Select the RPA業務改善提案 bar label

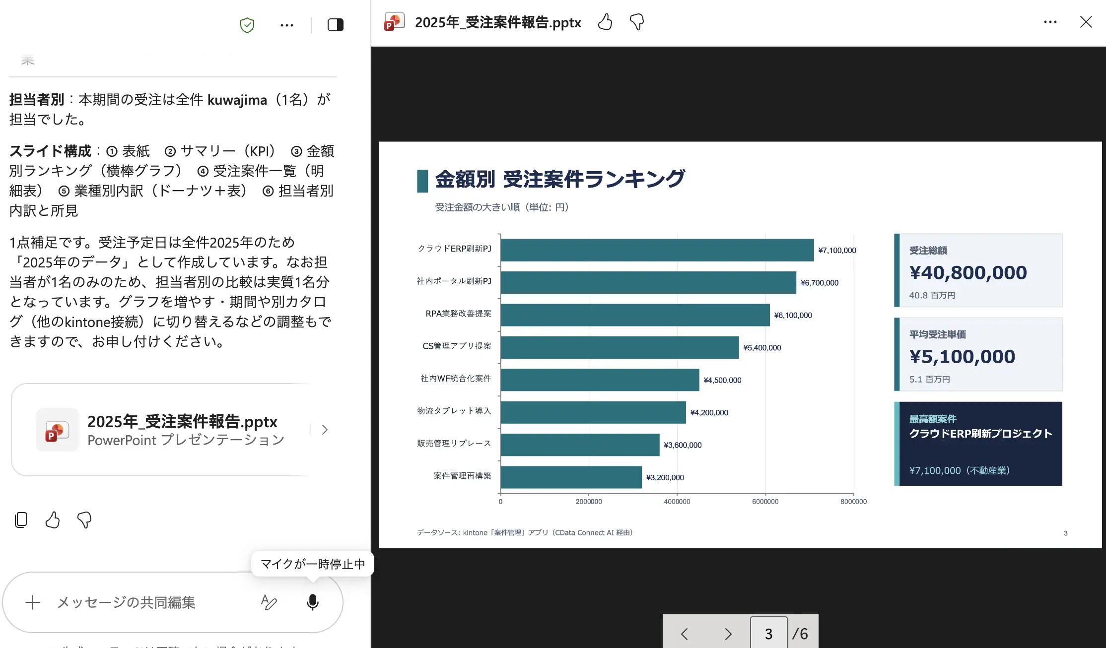pyautogui.click(x=458, y=314)
